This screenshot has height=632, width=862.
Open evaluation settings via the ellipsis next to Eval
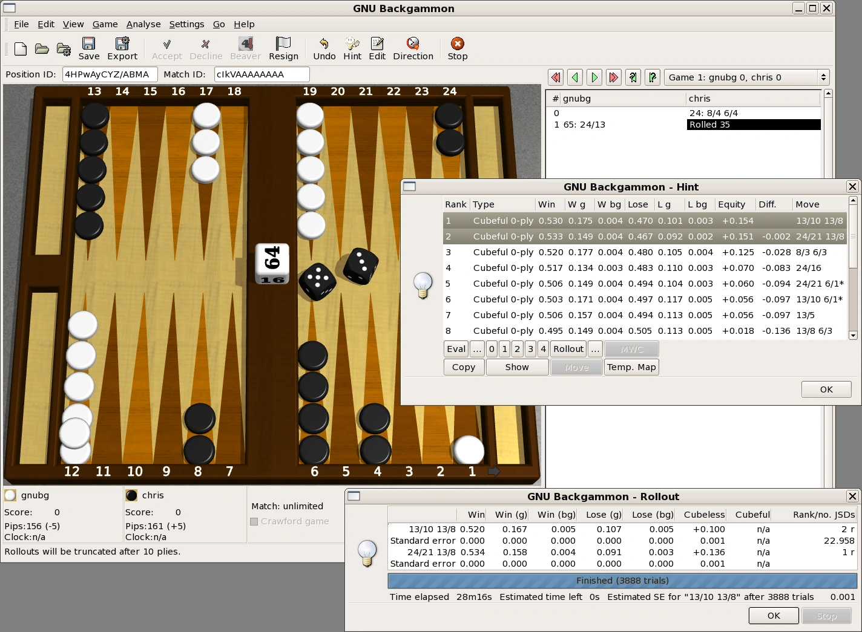[x=477, y=349]
